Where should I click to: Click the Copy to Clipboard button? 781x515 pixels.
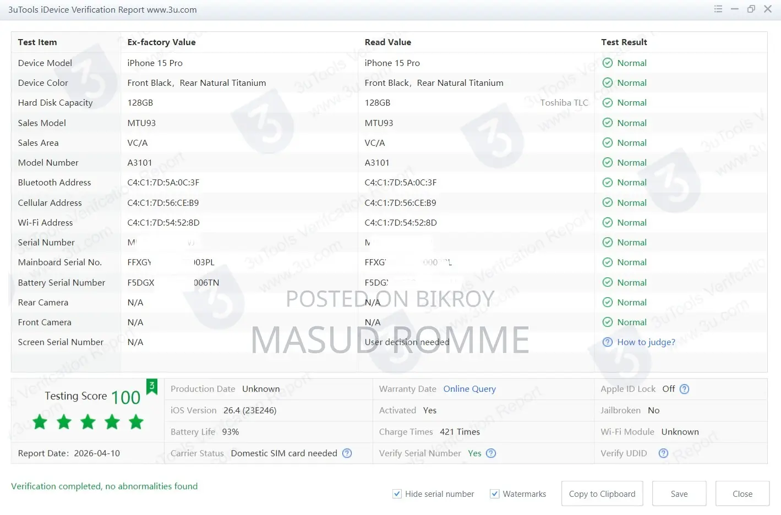tap(602, 494)
